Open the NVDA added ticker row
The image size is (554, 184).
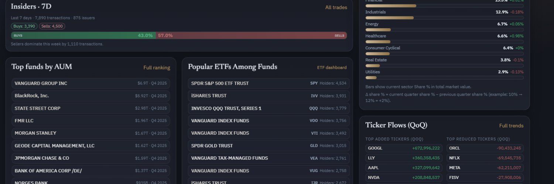tap(404, 177)
